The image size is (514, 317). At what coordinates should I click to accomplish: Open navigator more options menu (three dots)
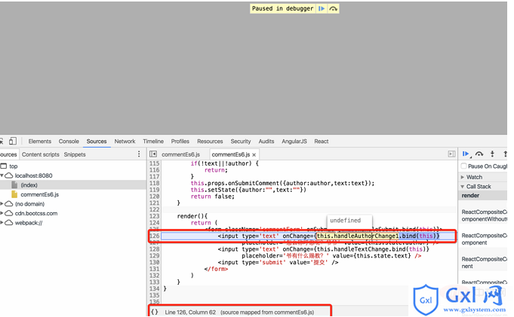point(139,154)
